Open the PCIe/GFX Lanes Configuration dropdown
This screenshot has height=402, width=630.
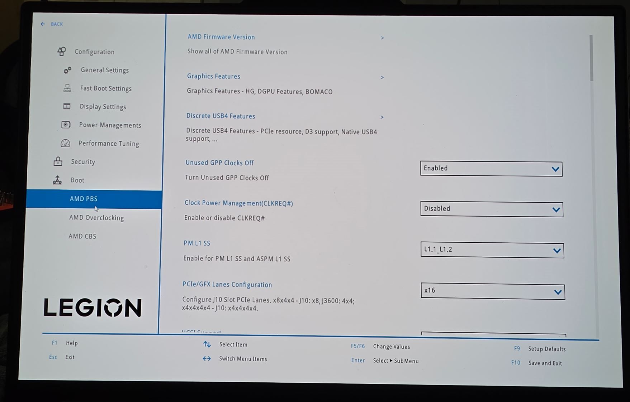pyautogui.click(x=493, y=291)
